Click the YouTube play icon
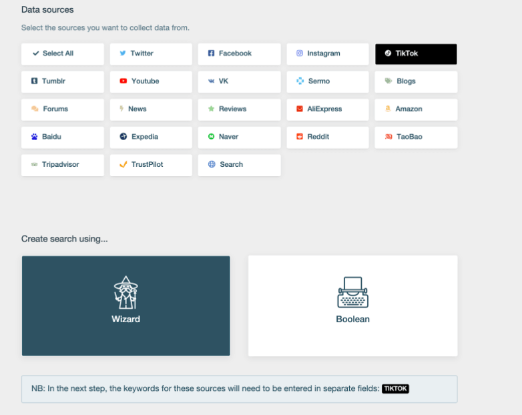 tap(123, 81)
